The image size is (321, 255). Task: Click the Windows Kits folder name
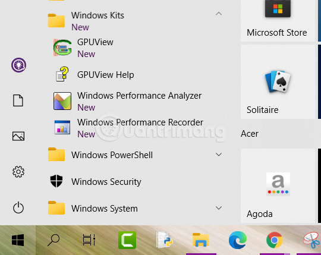(x=97, y=15)
